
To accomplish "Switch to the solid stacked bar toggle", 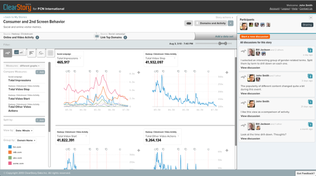I will coord(16,52).
